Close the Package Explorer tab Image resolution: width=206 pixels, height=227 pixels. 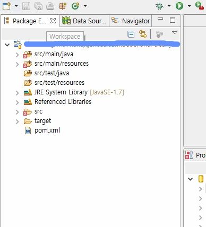coord(53,21)
